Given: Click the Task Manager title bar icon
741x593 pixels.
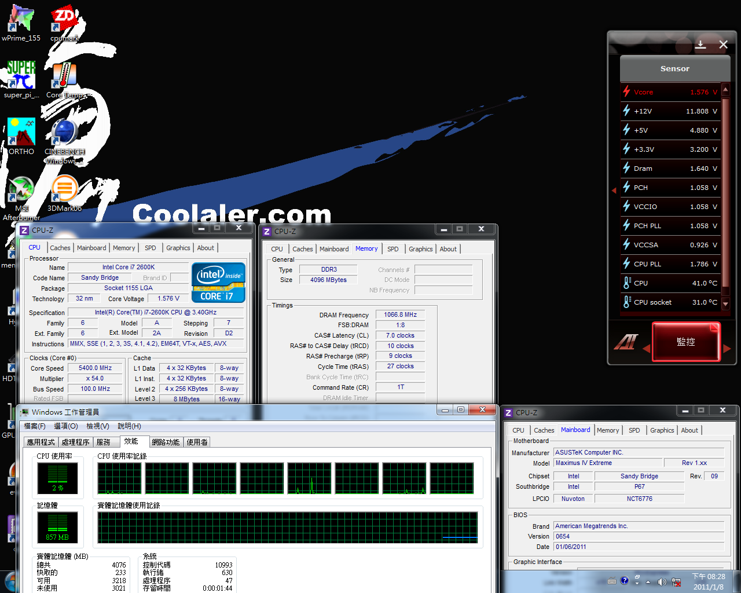Looking at the screenshot, I should [24, 412].
